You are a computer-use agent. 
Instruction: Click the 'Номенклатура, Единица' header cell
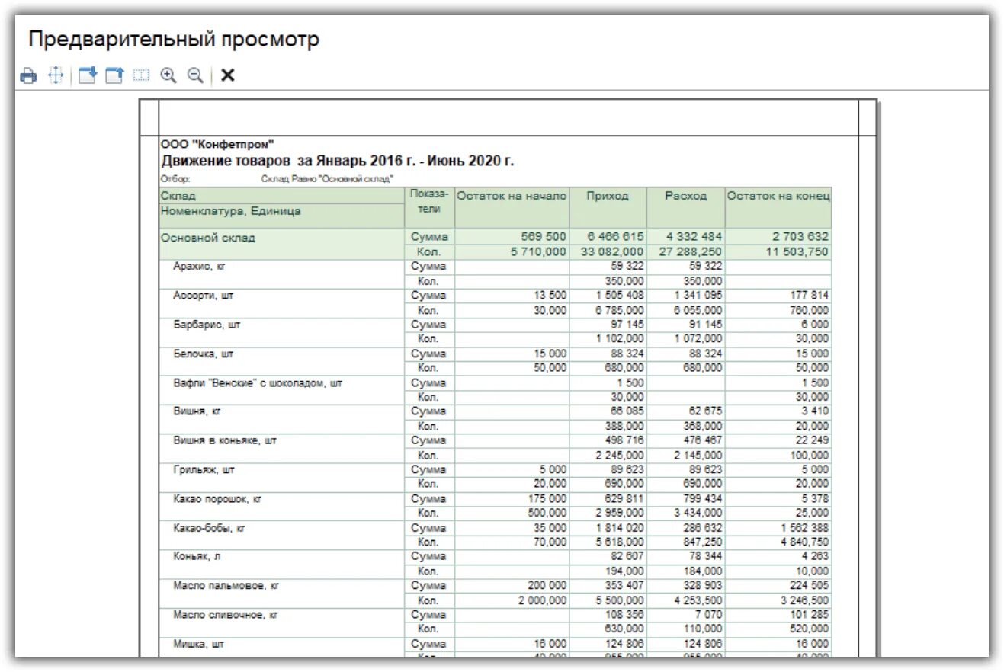pyautogui.click(x=282, y=215)
